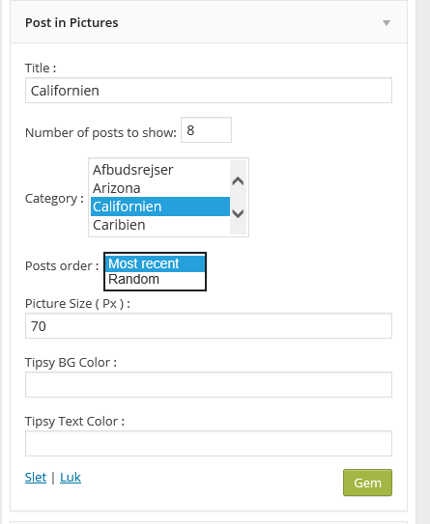
Task: Click the Category list scrollbar track
Action: tap(238, 197)
